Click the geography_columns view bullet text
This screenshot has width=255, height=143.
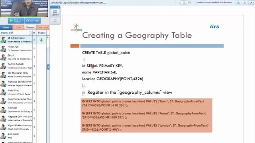pyautogui.click(x=130, y=93)
